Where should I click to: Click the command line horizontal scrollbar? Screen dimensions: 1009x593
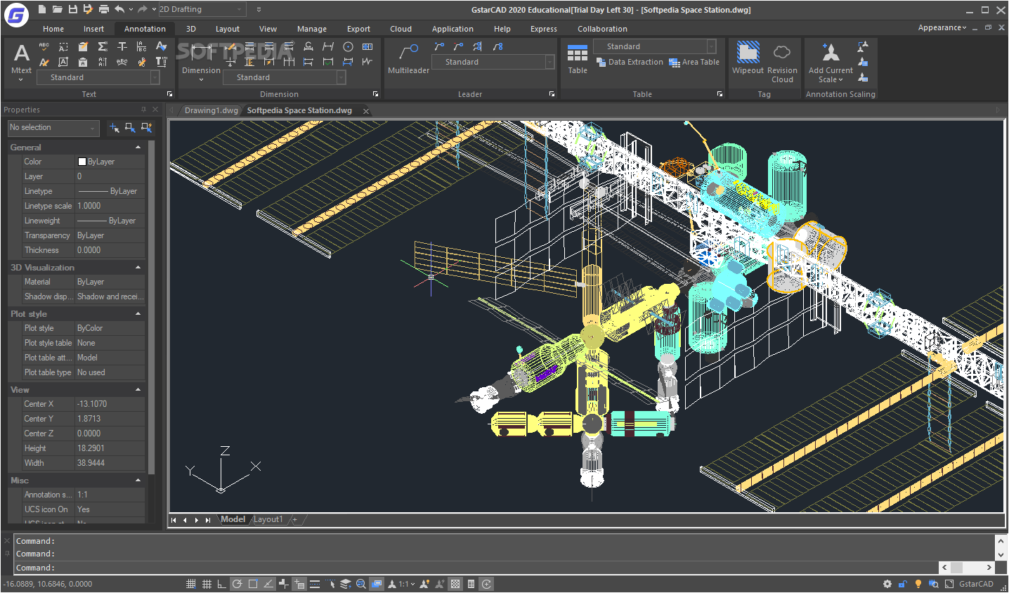click(968, 567)
